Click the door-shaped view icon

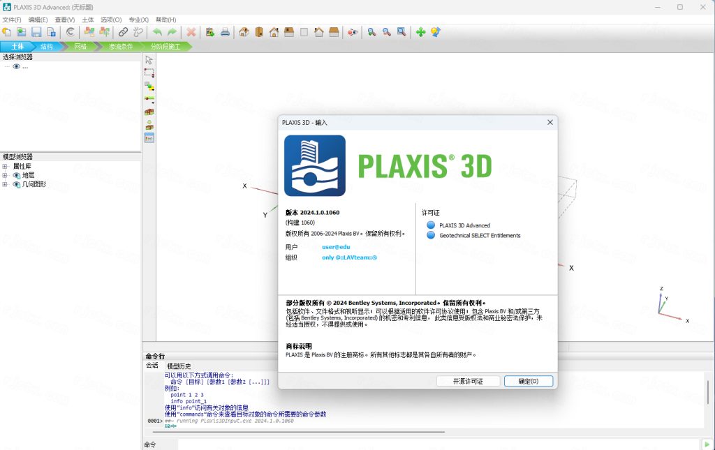[259, 32]
